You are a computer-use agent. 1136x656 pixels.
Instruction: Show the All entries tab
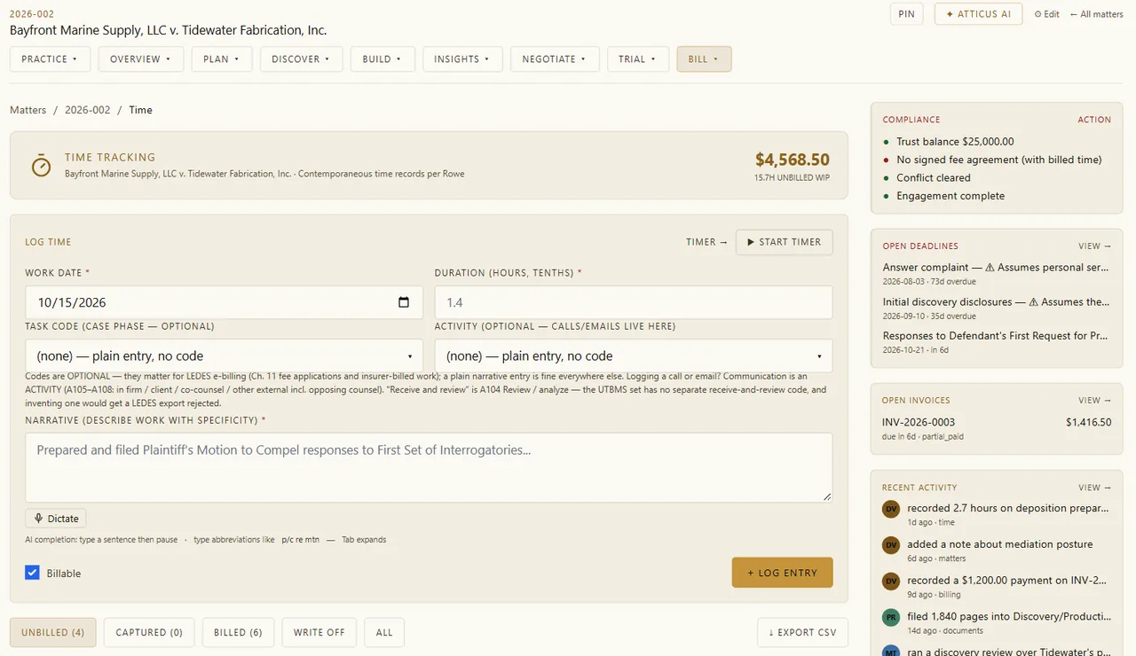click(384, 633)
